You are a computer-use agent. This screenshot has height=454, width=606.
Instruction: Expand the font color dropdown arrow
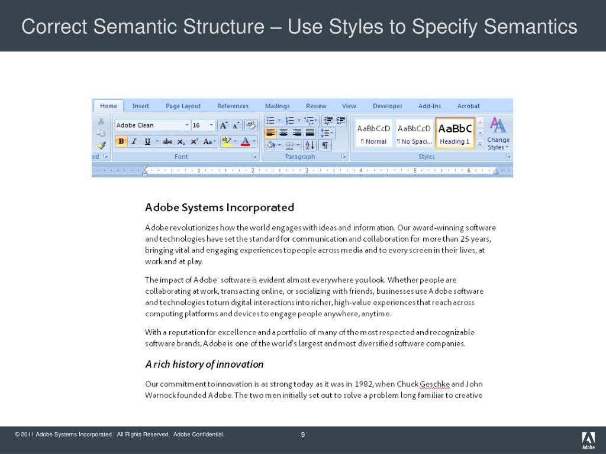(254, 141)
